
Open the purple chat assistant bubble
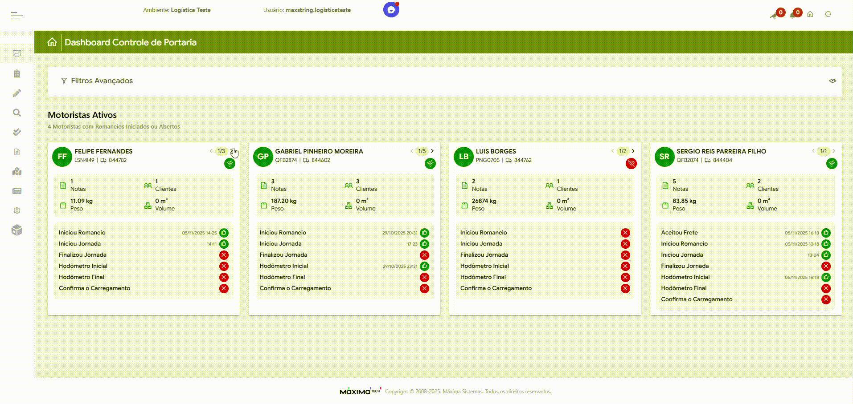point(391,10)
